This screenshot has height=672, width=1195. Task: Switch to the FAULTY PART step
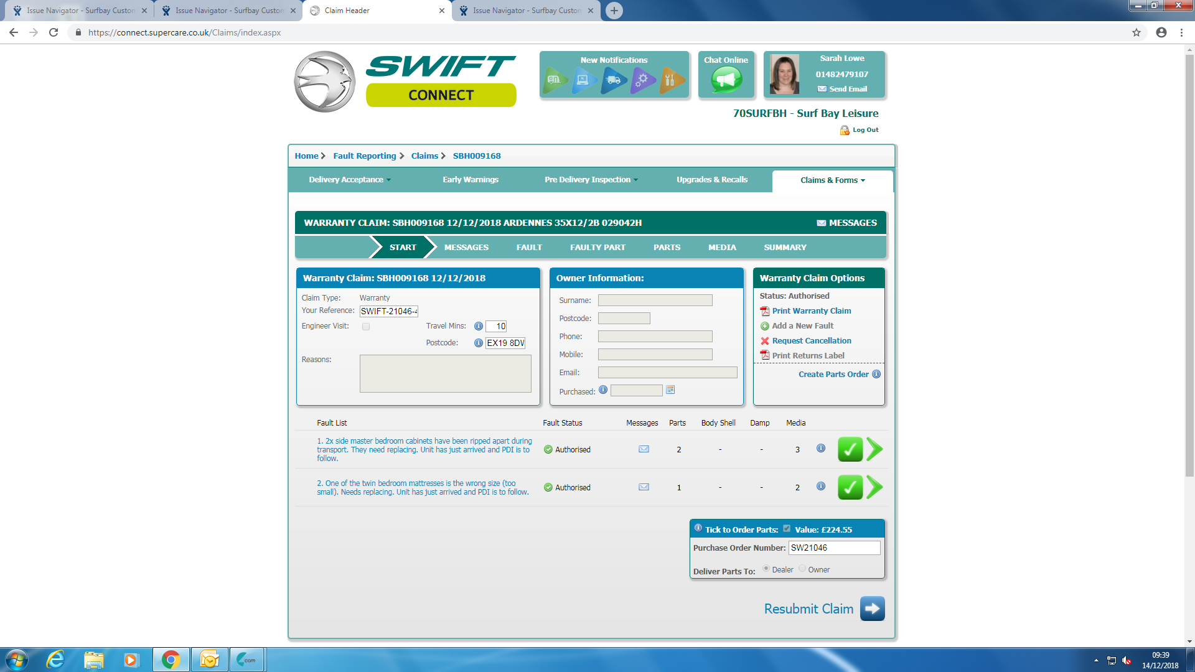(x=597, y=248)
